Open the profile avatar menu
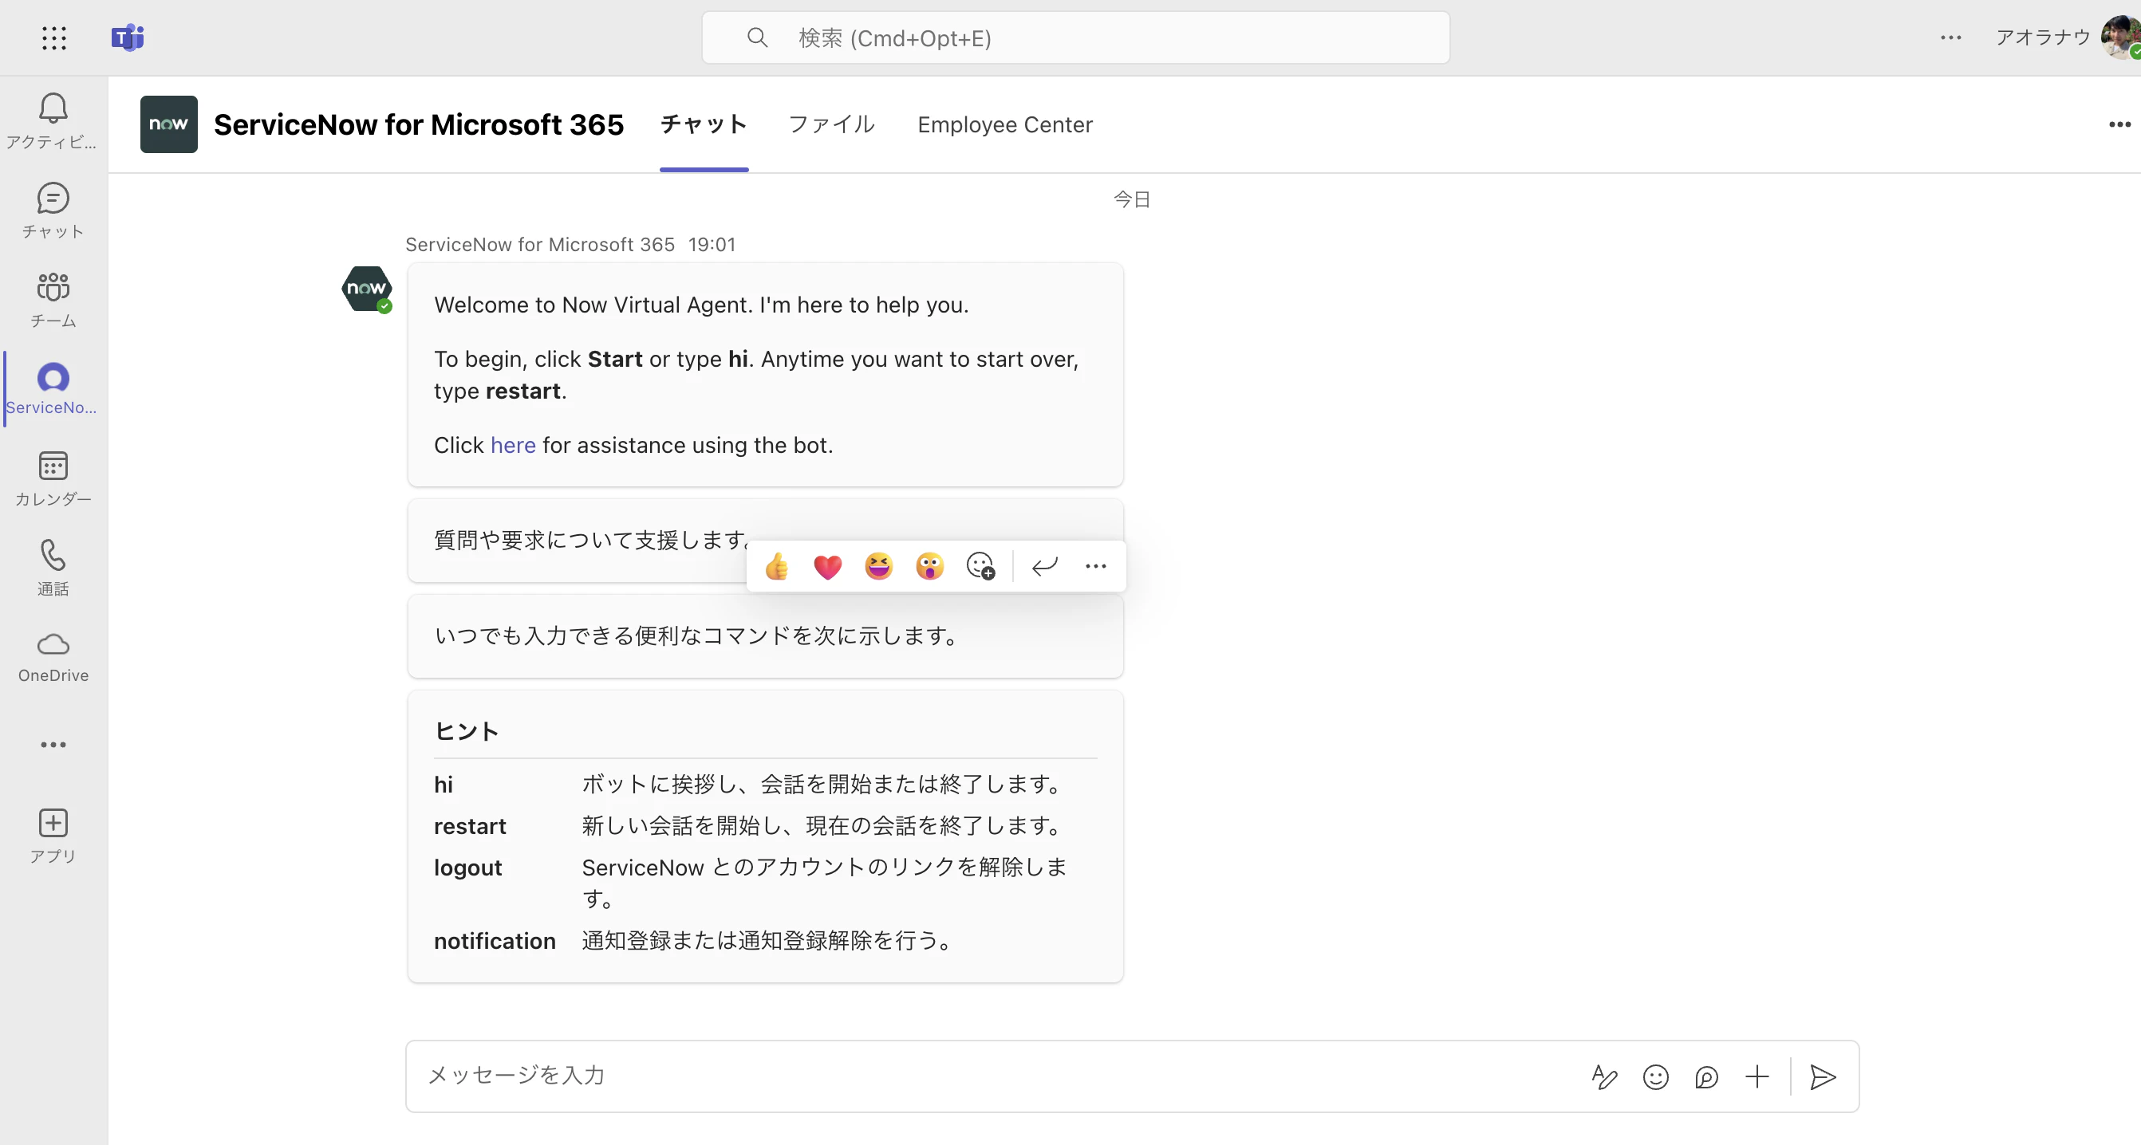This screenshot has width=2141, height=1145. click(2120, 37)
